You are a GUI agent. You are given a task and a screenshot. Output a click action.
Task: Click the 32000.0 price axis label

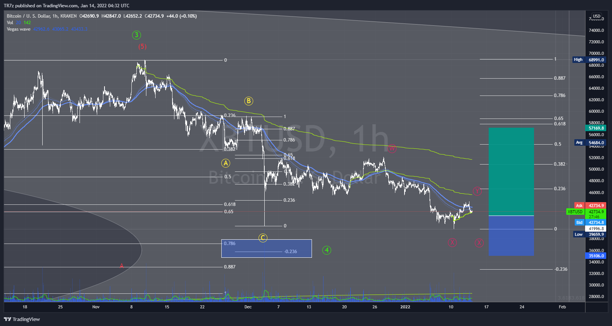(596, 273)
